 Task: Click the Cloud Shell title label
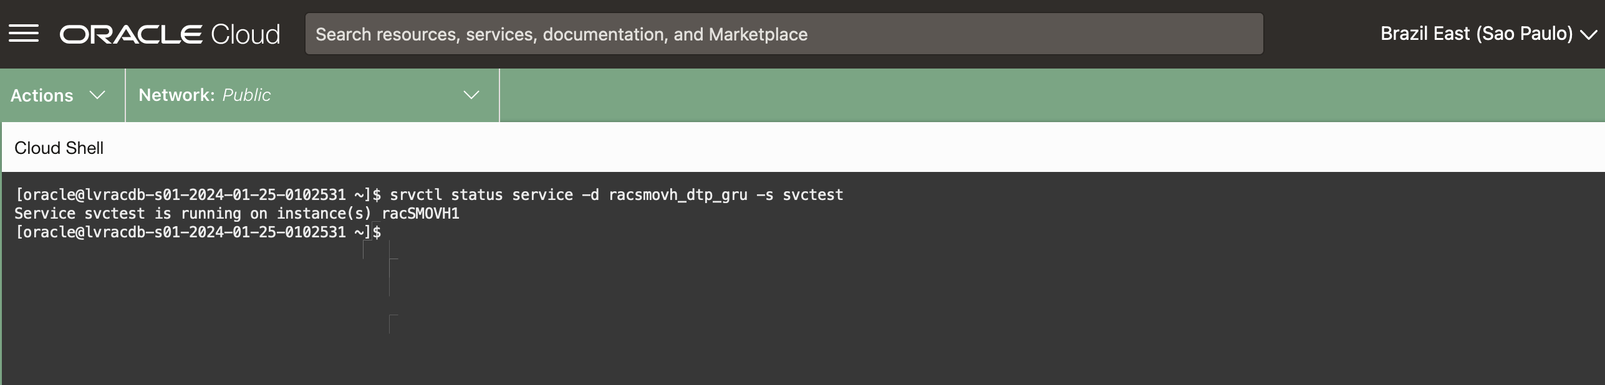(59, 148)
